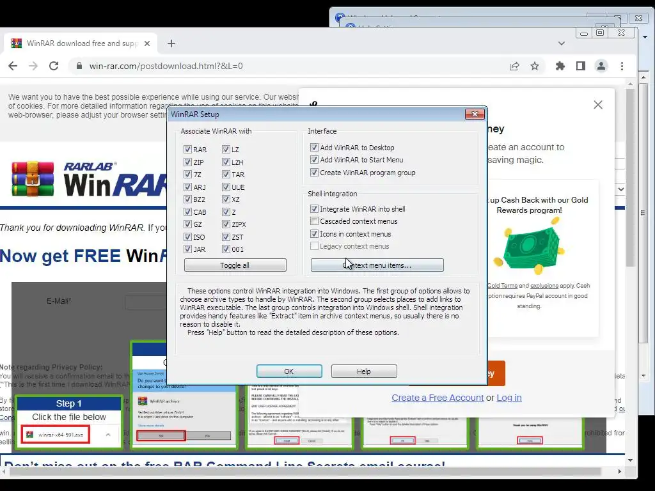
Task: Toggle the 7Z association checkbox
Action: point(187,174)
